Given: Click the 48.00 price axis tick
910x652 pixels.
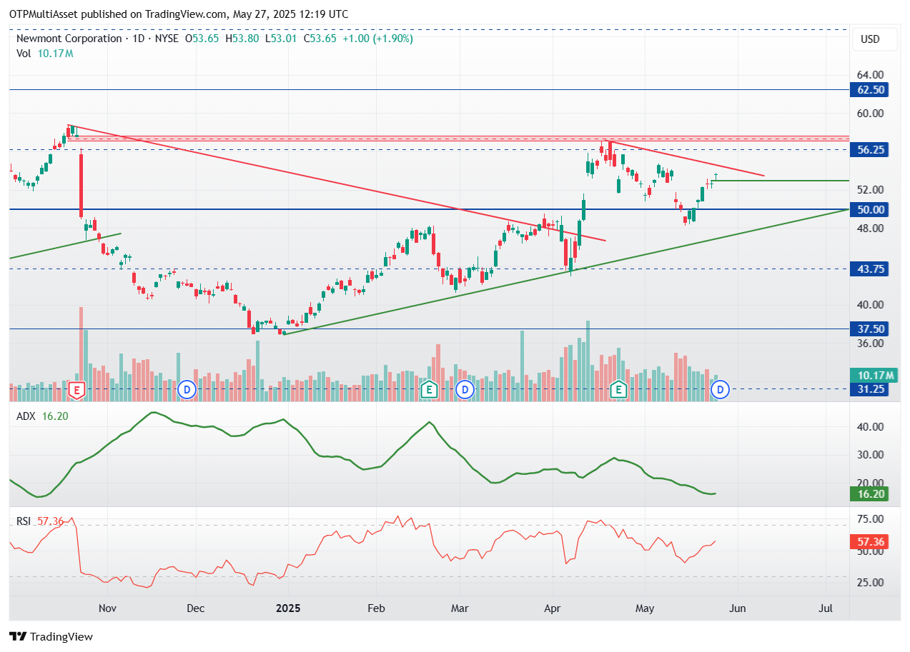Looking at the screenshot, I should click(870, 229).
